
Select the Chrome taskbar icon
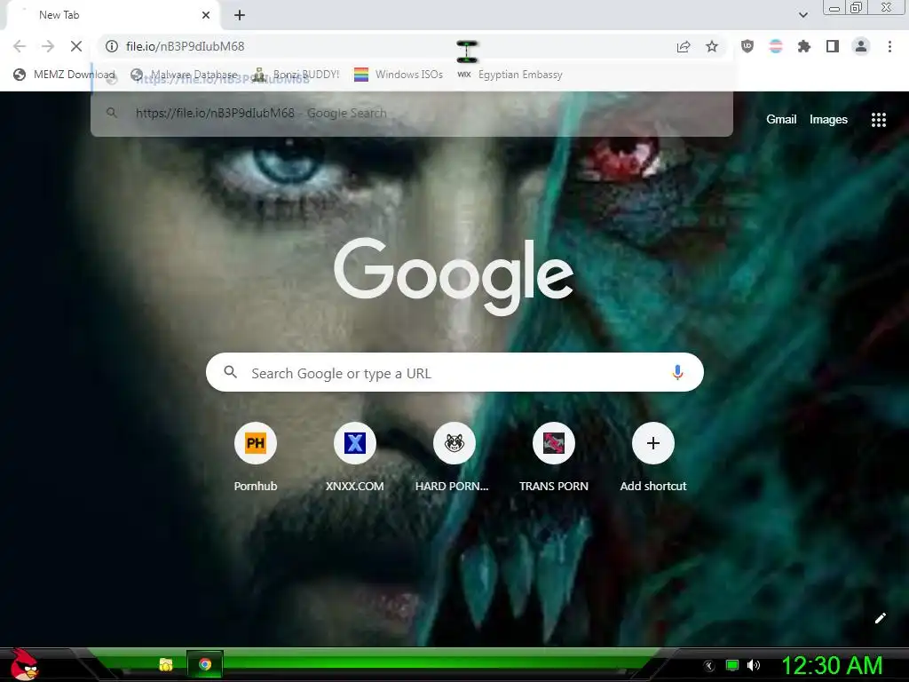205,664
